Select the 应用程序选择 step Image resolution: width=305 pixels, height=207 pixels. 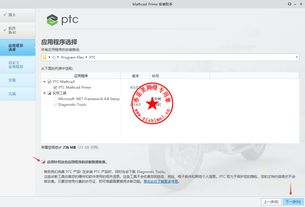[18, 47]
